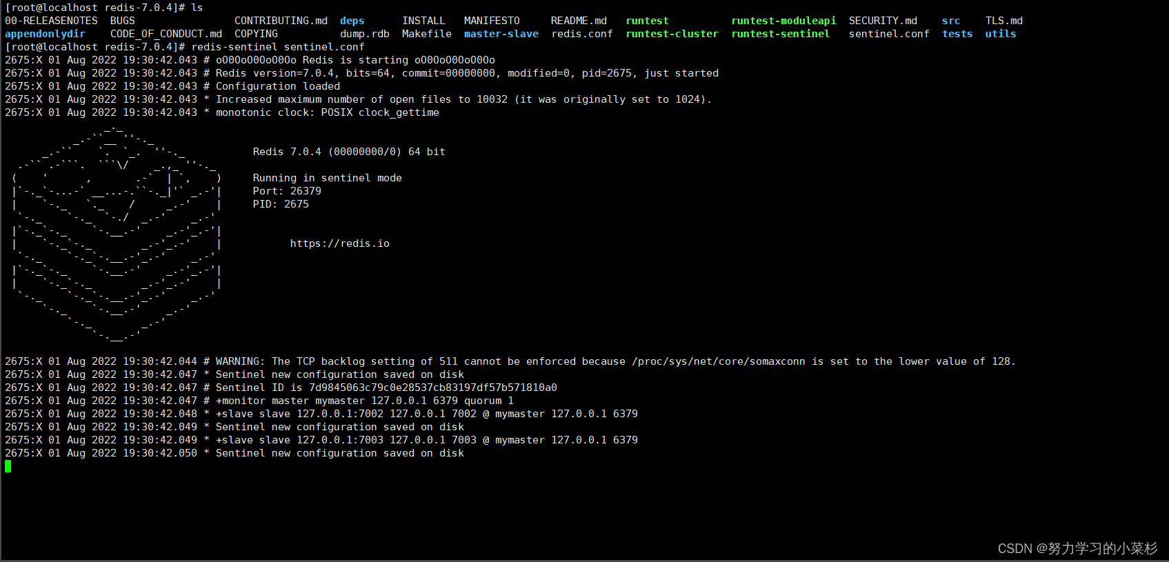The height and width of the screenshot is (562, 1169).
Task: Select the deps directory name
Action: (x=352, y=21)
